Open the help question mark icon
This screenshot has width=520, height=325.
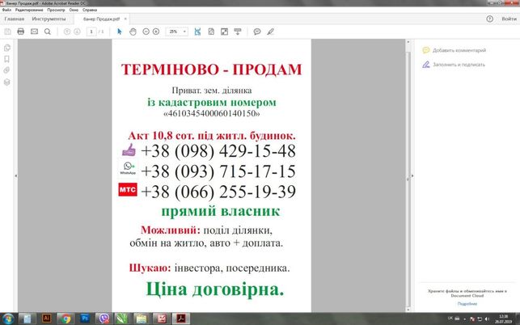pyautogui.click(x=489, y=19)
